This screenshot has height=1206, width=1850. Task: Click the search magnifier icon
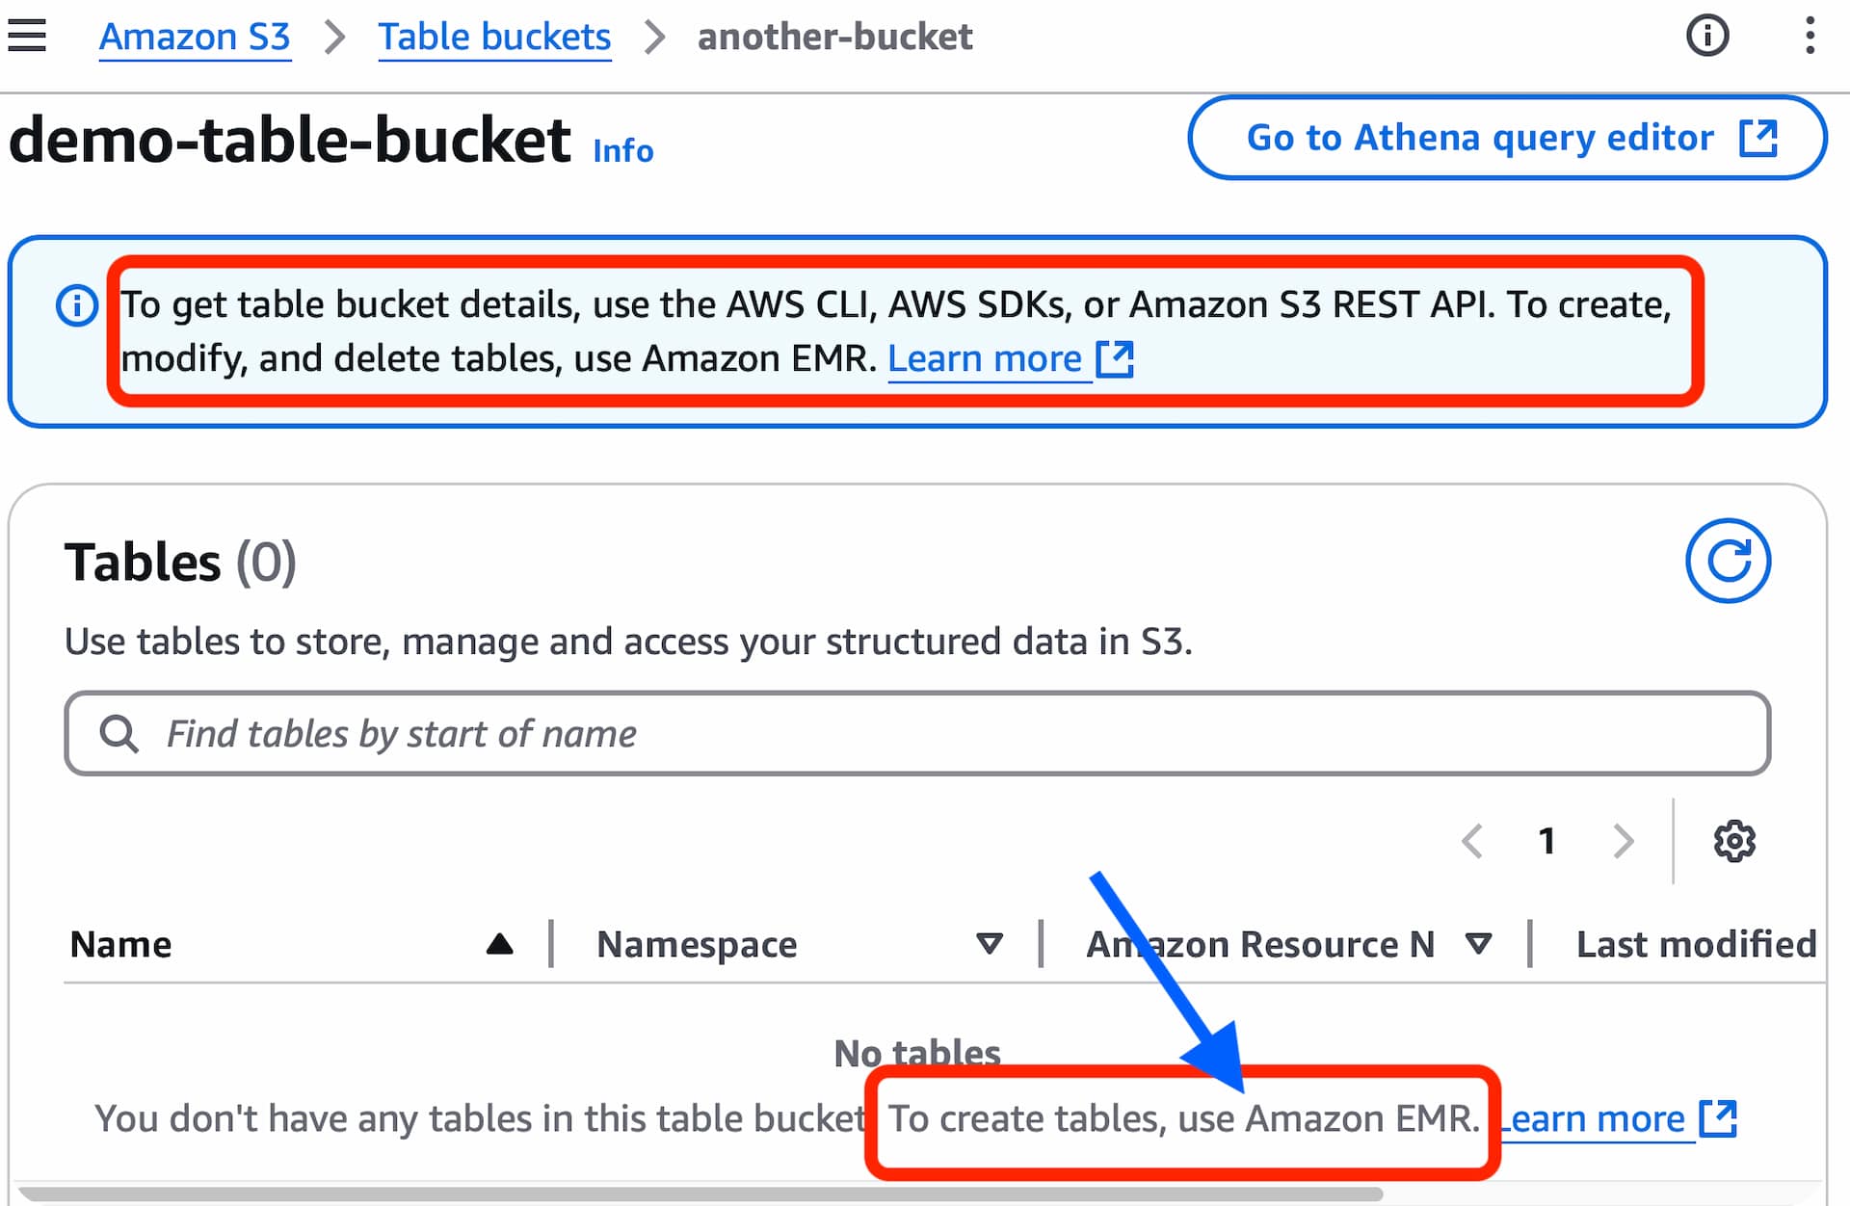119,733
